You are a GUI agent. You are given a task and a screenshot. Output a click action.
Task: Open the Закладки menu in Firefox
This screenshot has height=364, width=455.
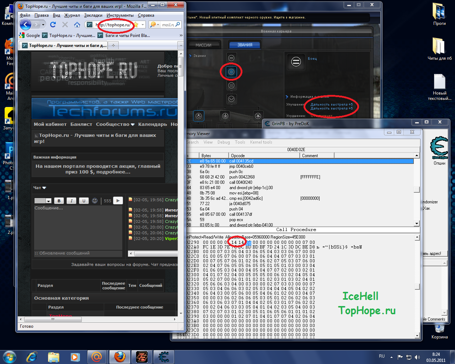93,15
